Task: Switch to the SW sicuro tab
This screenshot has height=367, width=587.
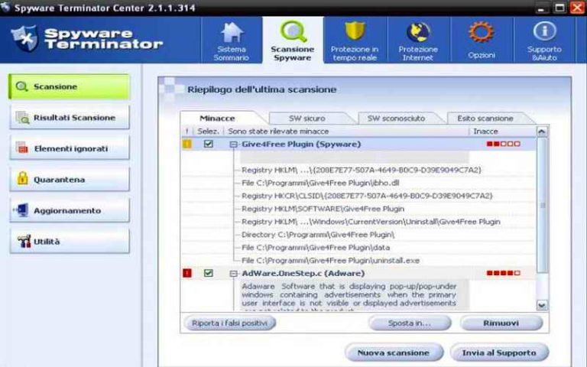Action: (307, 119)
